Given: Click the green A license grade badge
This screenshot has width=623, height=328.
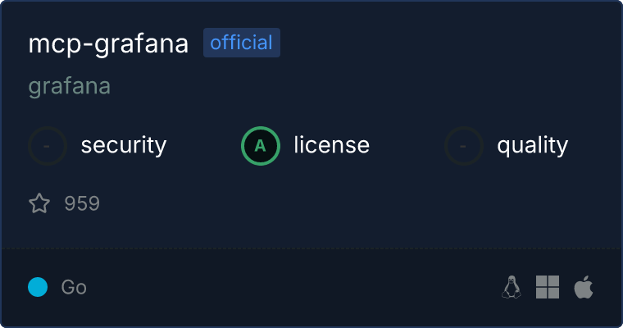Looking at the screenshot, I should click(261, 146).
